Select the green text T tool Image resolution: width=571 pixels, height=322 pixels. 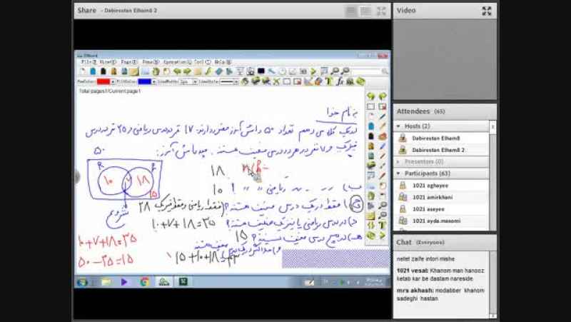click(329, 81)
